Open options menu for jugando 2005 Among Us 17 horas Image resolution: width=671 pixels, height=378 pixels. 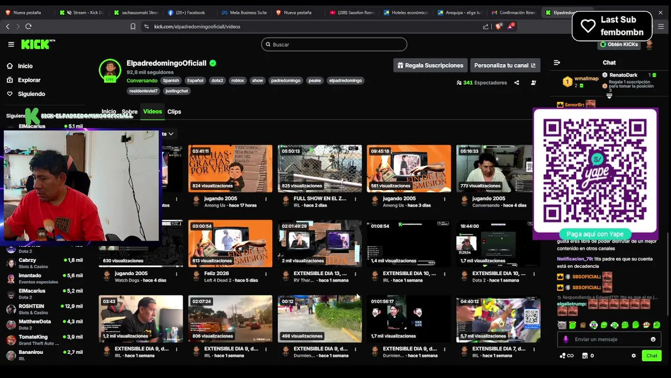266,199
